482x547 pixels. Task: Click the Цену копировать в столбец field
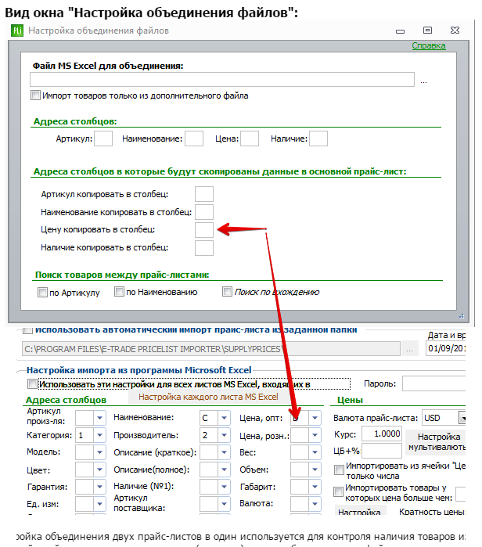(204, 230)
